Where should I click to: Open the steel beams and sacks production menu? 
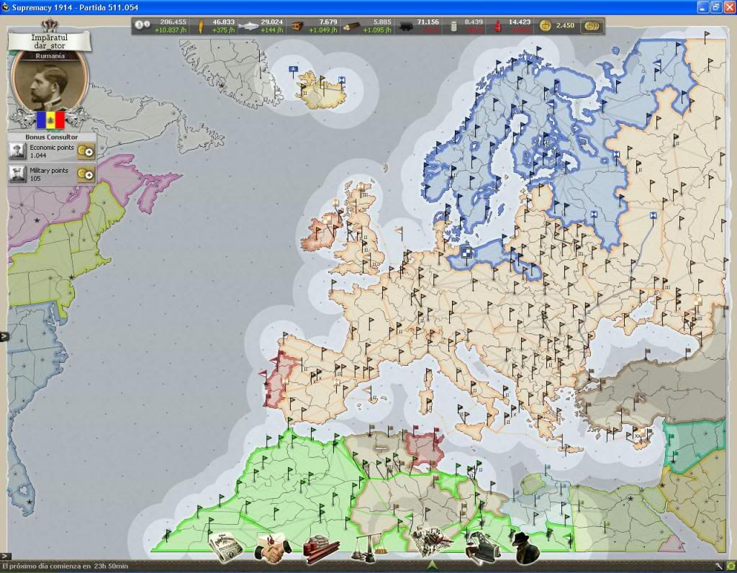pos(320,549)
